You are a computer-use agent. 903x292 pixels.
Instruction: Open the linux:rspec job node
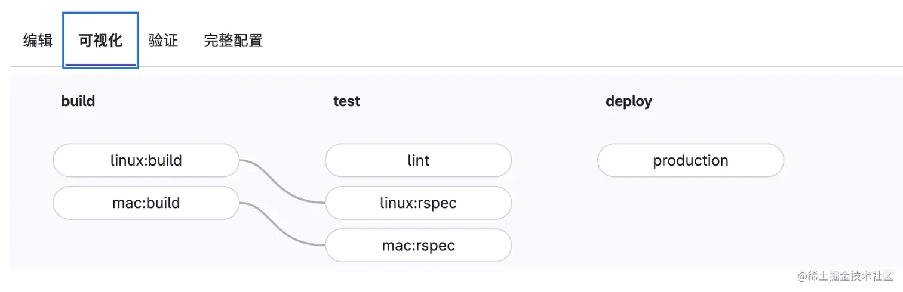click(418, 203)
